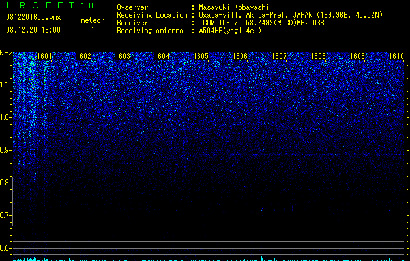Click the 1606 time marker
410x261 pixels.
pos(240,56)
